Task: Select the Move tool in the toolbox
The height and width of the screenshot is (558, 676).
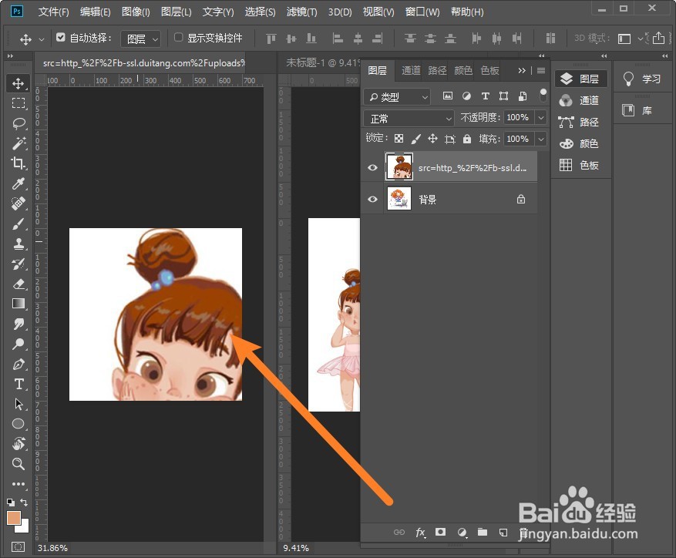Action: [x=18, y=83]
